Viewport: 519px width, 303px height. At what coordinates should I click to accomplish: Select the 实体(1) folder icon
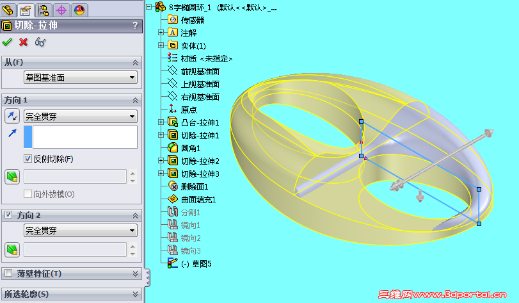172,45
